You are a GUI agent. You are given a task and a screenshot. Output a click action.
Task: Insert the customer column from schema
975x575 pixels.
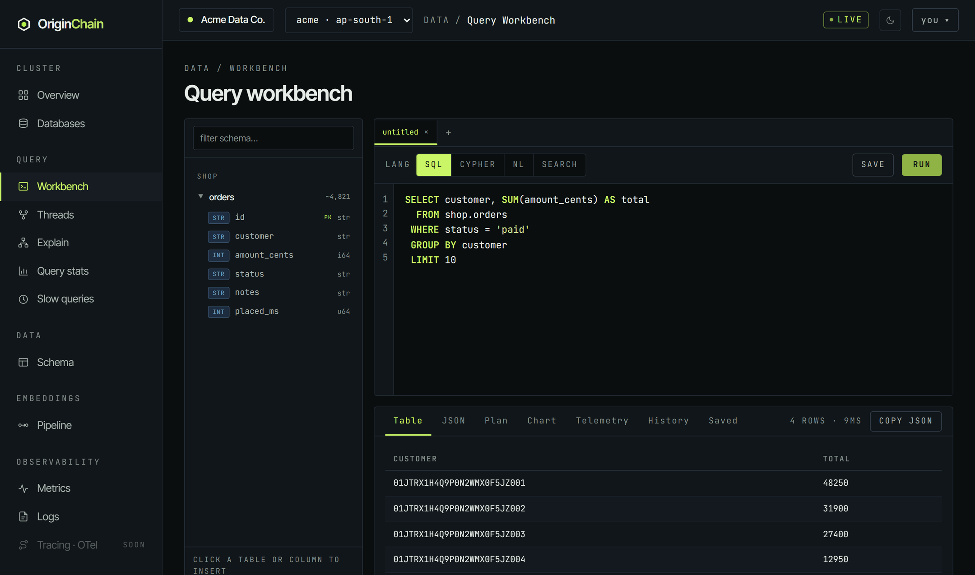click(278, 236)
